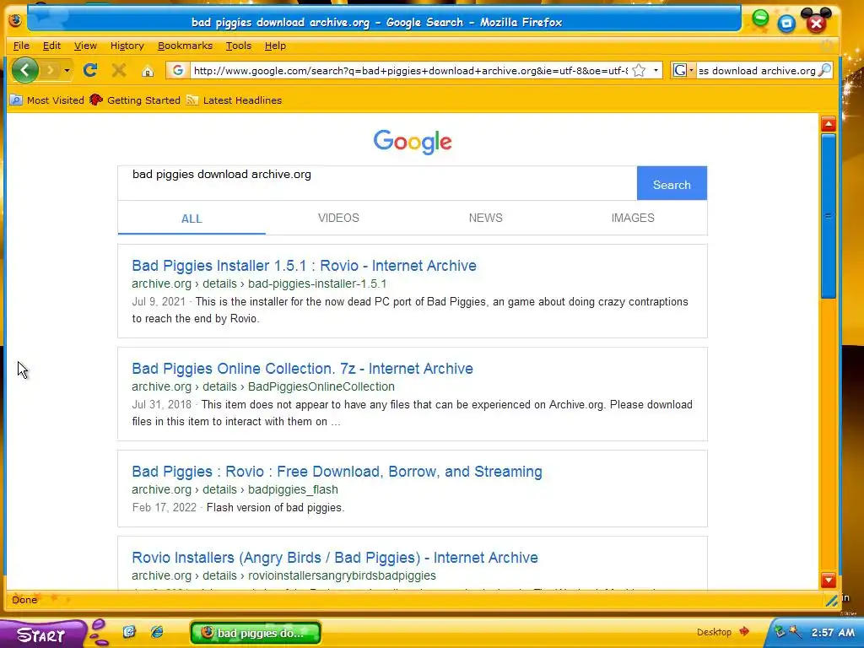This screenshot has width=864, height=648.
Task: Open the View menu
Action: coord(85,46)
